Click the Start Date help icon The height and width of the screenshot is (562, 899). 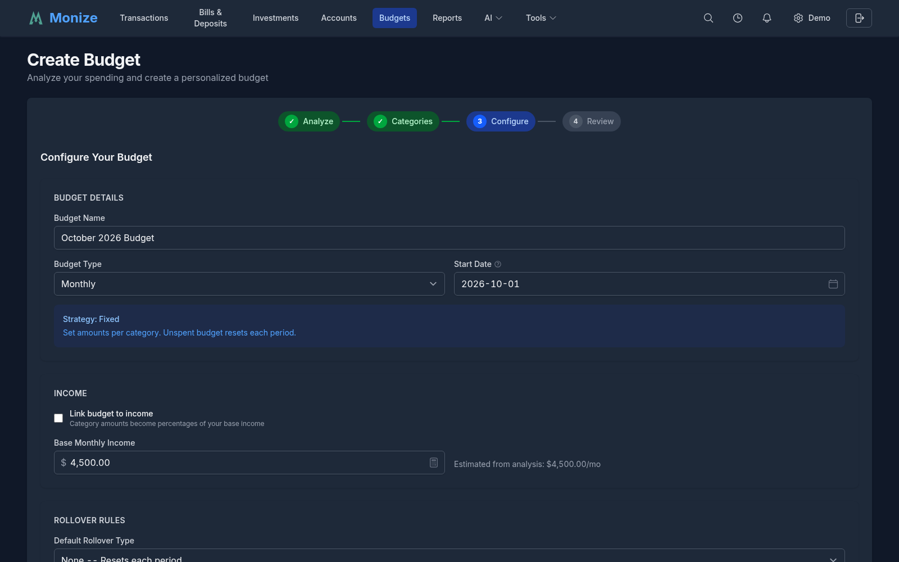(x=498, y=264)
